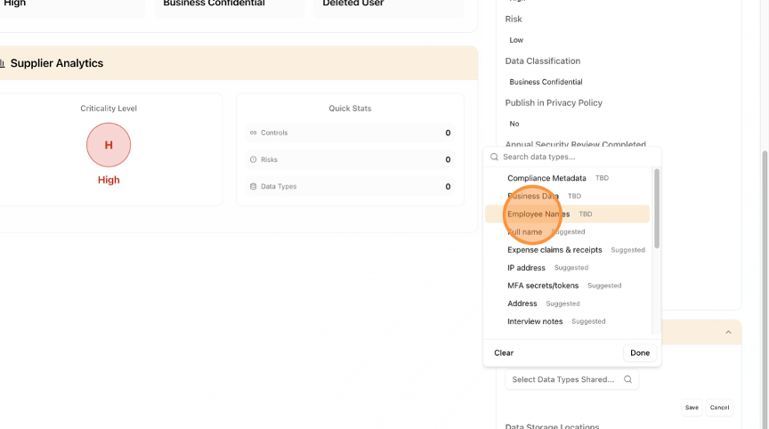The image size is (769, 429).
Task: Select the Compliance Metadata data type
Action: (x=546, y=178)
